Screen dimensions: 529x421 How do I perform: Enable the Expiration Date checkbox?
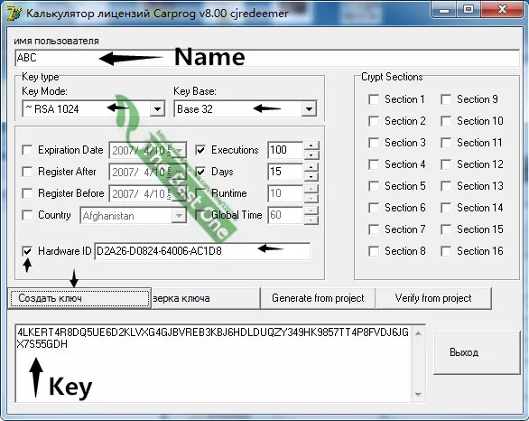pos(27,150)
